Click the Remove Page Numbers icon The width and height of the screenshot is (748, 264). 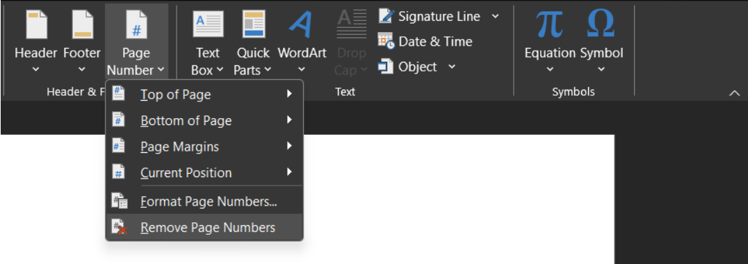[x=120, y=227]
